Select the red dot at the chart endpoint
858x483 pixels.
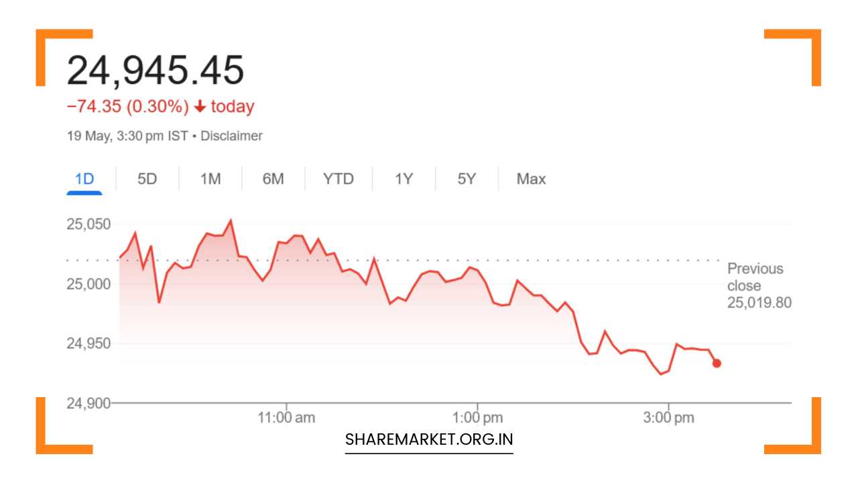click(715, 363)
